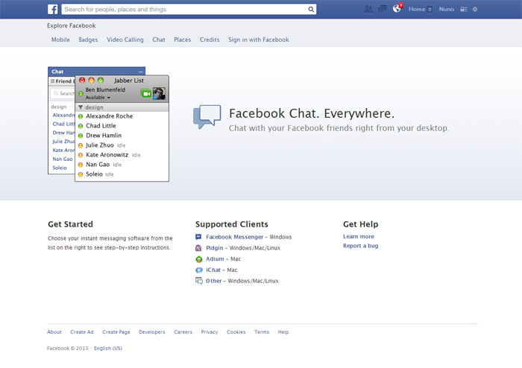Open the Facebook Messenger client link

pos(235,237)
